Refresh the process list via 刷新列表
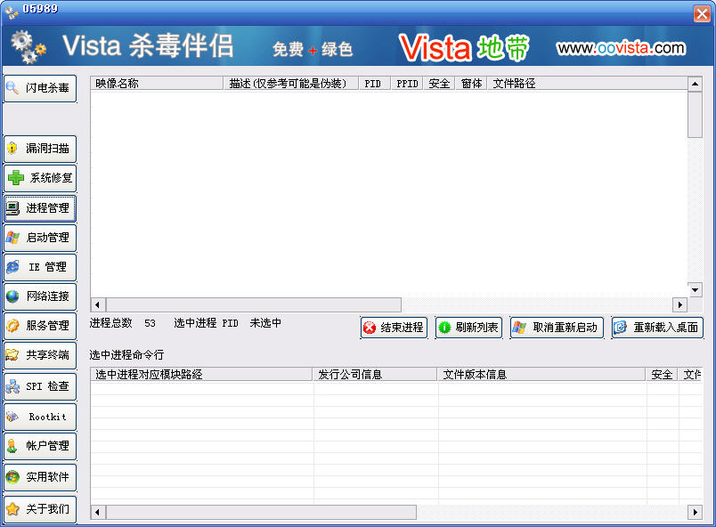This screenshot has height=527, width=716. [x=469, y=328]
